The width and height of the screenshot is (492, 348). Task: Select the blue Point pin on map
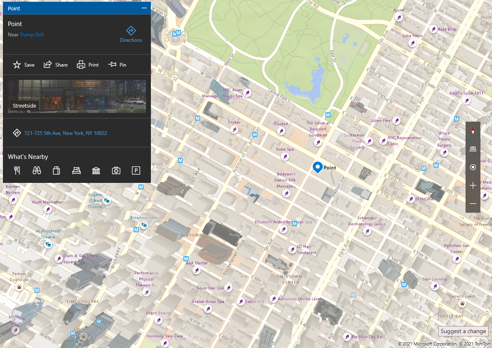click(318, 168)
